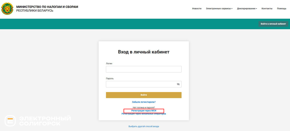This screenshot has height=131, width=290.
Task: Open the Декларирование dropdown menu
Action: pyautogui.click(x=247, y=9)
